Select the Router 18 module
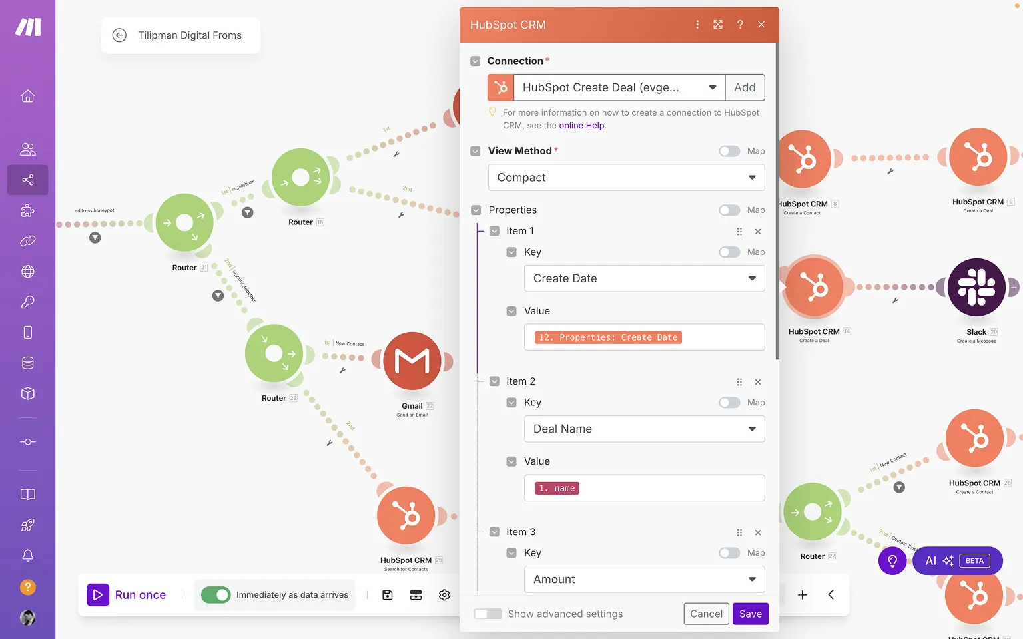This screenshot has width=1023, height=639. coord(300,177)
